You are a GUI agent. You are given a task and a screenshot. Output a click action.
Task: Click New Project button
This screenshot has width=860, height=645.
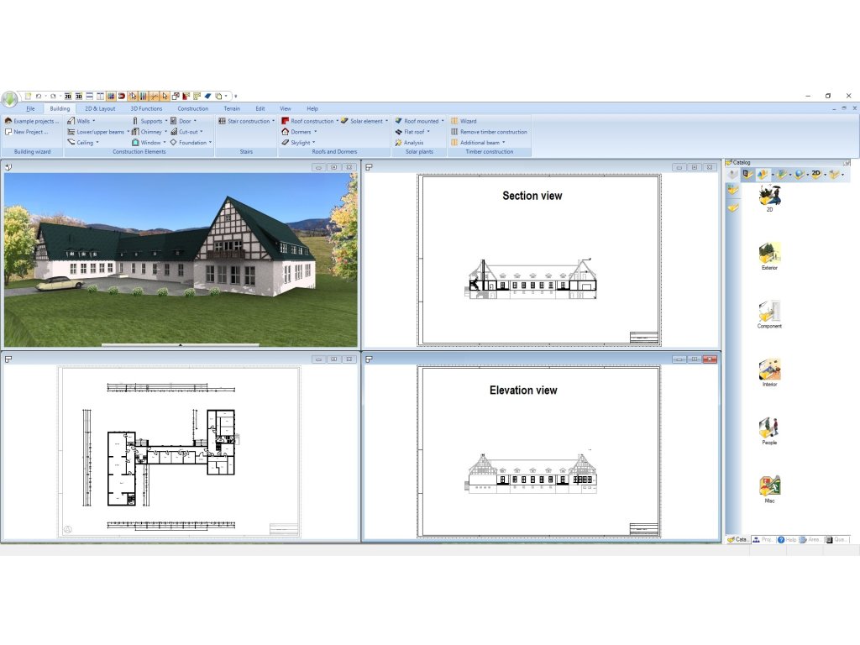point(30,132)
